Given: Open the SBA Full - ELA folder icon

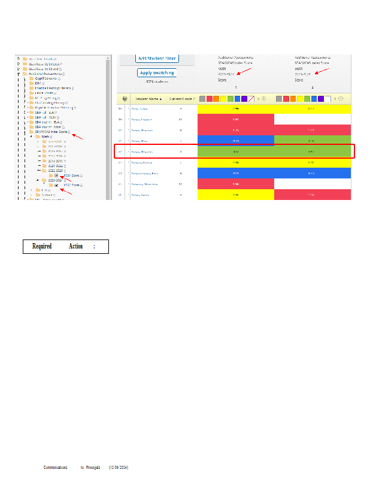Looking at the screenshot, I should click(x=32, y=113).
